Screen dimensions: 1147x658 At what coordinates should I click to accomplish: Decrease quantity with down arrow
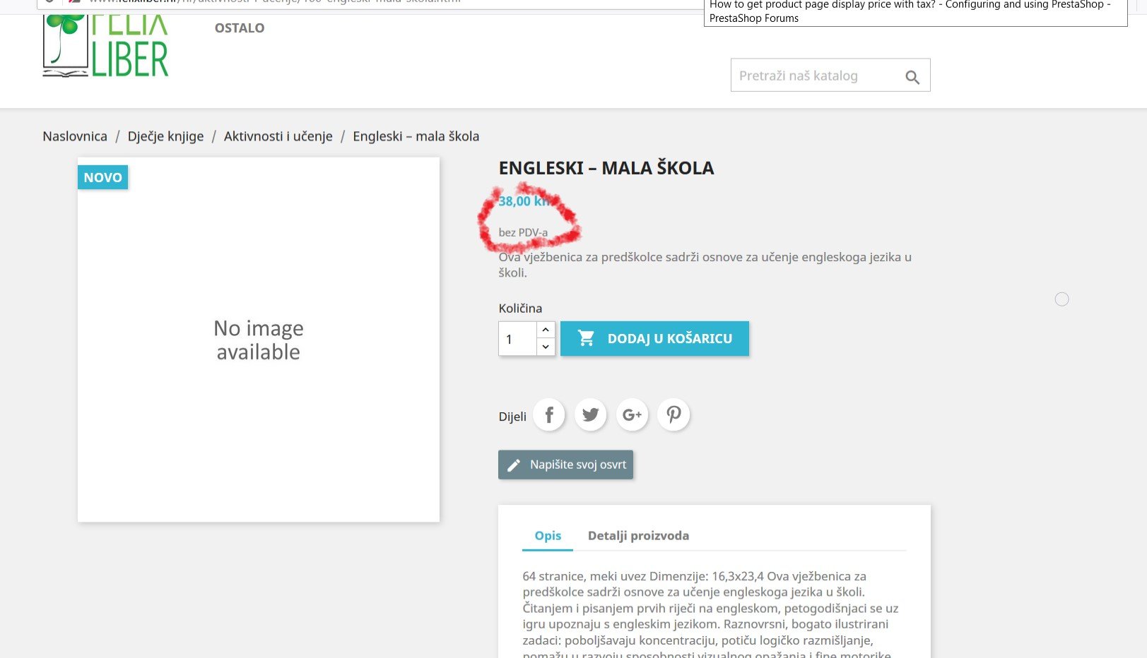click(546, 347)
